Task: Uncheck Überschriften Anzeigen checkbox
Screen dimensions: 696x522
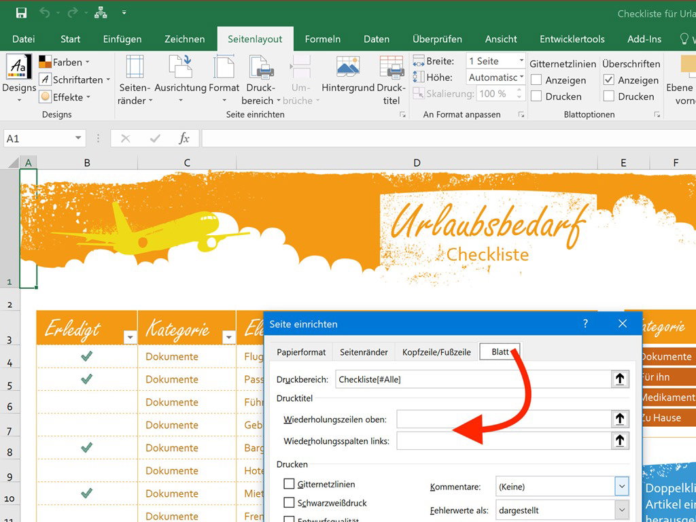Action: point(609,80)
